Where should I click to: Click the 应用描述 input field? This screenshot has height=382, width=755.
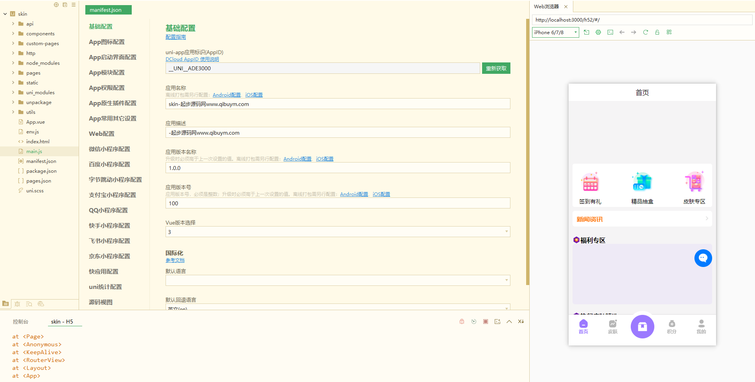click(338, 132)
